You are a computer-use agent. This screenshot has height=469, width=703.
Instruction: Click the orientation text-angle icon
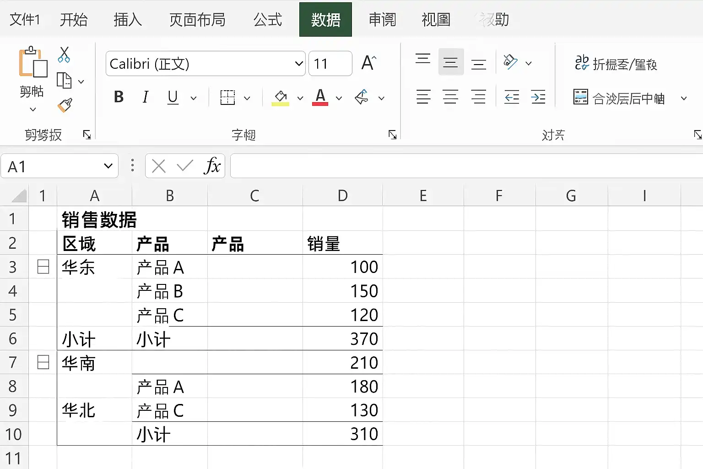[510, 62]
